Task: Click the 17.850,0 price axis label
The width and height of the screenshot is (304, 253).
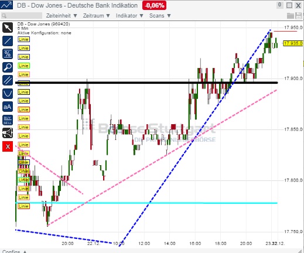Action: [x=293, y=129]
